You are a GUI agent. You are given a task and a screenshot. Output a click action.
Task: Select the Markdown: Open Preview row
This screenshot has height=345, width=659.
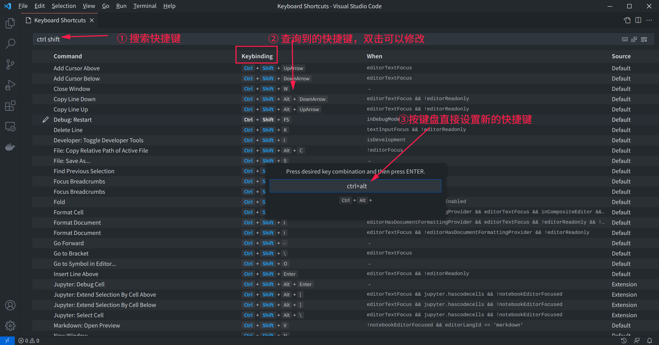[344, 325]
